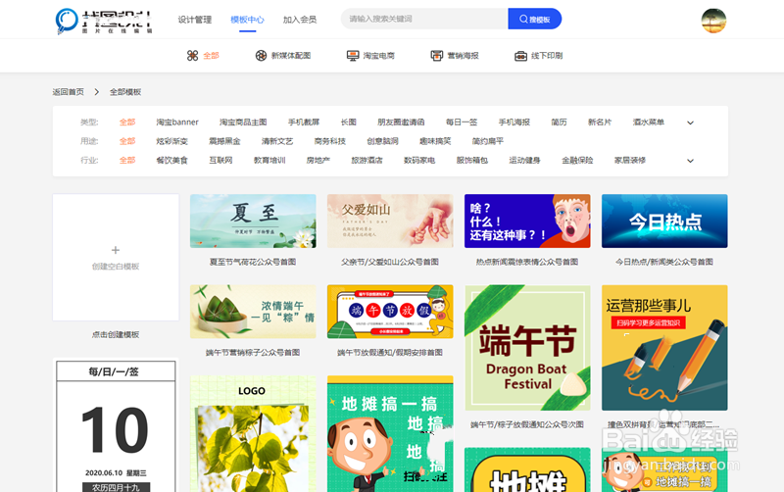Open the 运营那些事儿 pencil template thumbnail
This screenshot has height=492, width=784.
pyautogui.click(x=664, y=348)
